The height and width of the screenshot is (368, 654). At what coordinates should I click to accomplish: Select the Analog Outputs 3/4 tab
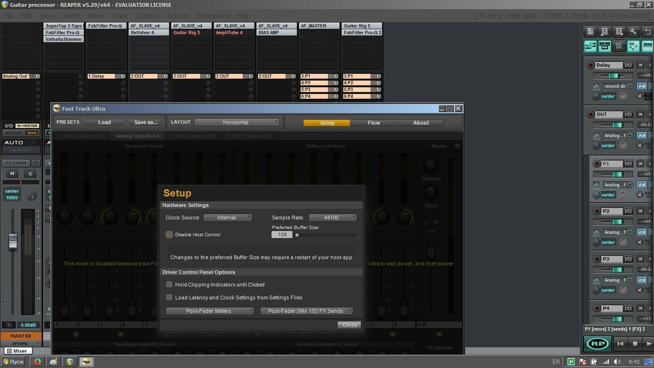point(137,136)
